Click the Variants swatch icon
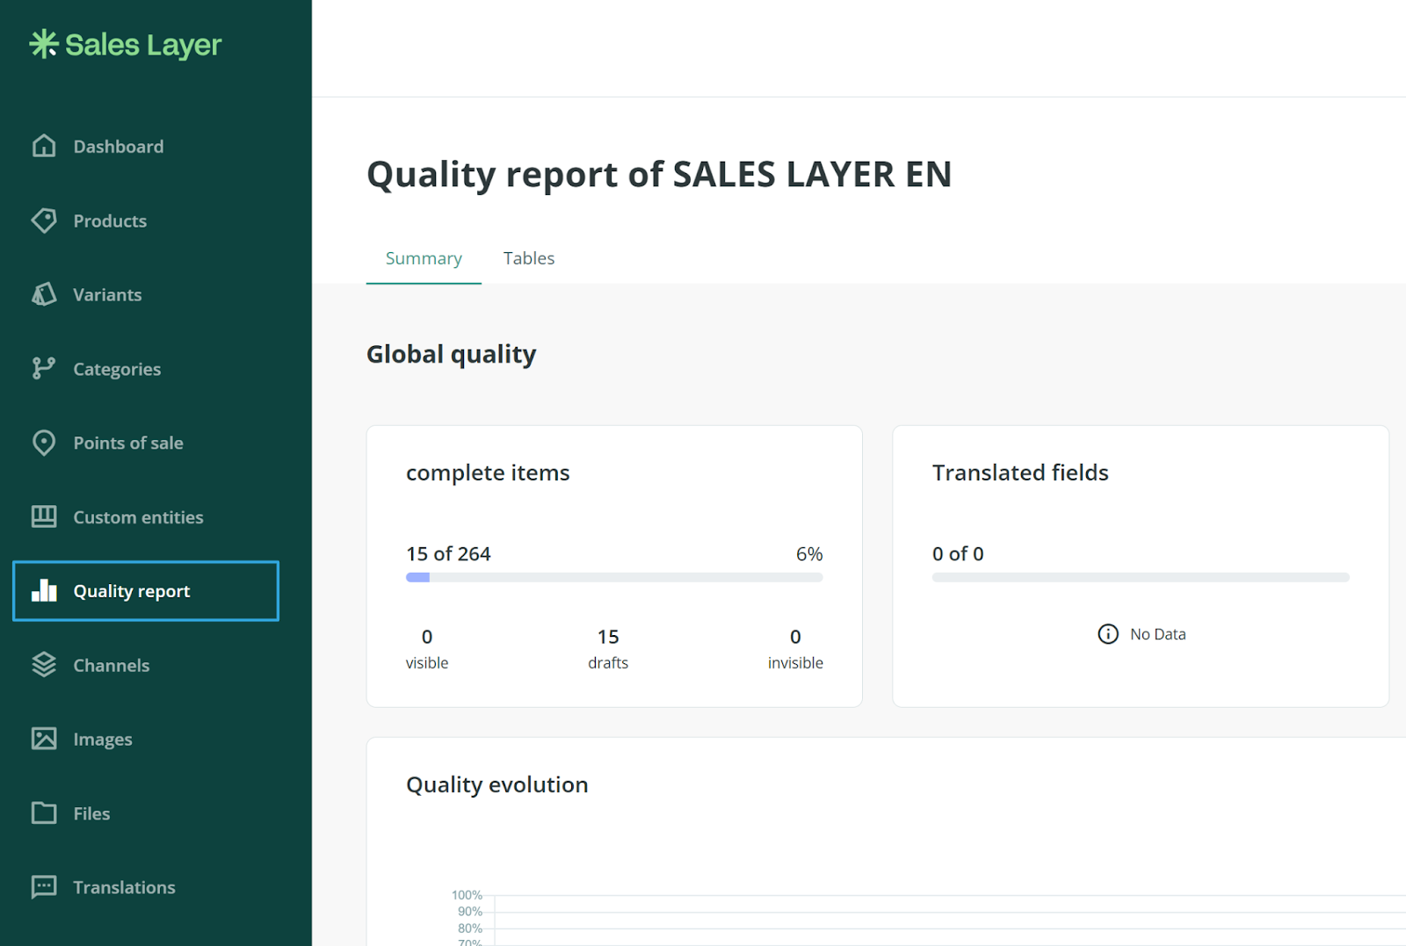Image resolution: width=1406 pixels, height=946 pixels. pyautogui.click(x=44, y=294)
